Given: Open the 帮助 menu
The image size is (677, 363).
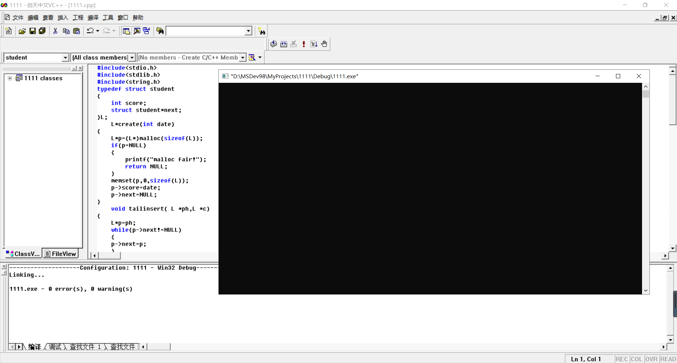Looking at the screenshot, I should click(x=138, y=18).
